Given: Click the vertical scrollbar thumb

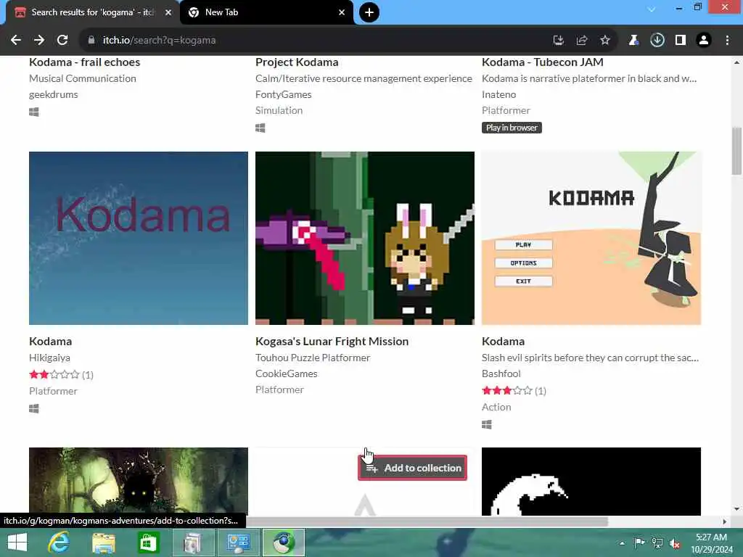Looking at the screenshot, I should point(736,151).
